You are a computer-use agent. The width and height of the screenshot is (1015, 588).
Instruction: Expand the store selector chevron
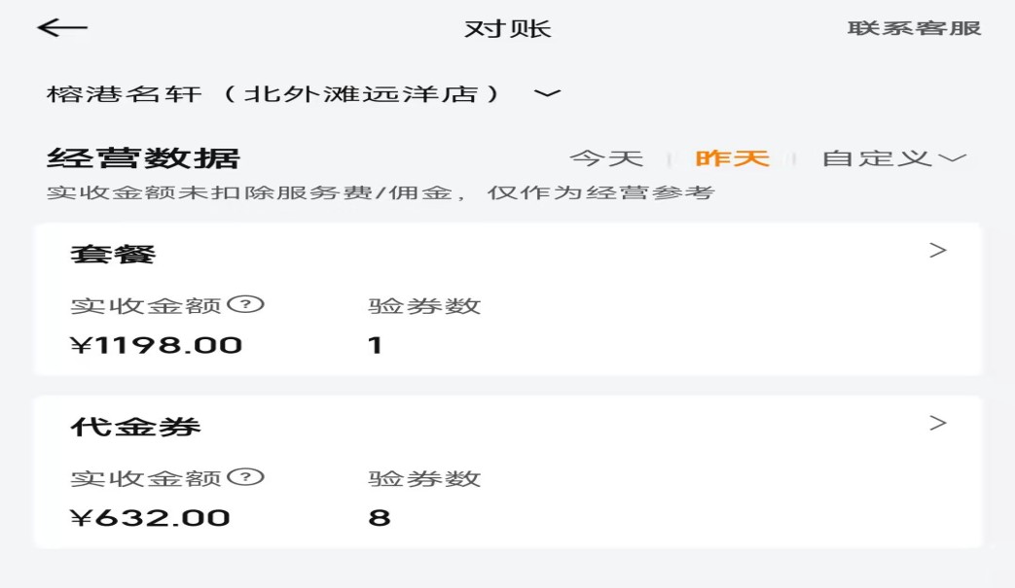pyautogui.click(x=548, y=93)
